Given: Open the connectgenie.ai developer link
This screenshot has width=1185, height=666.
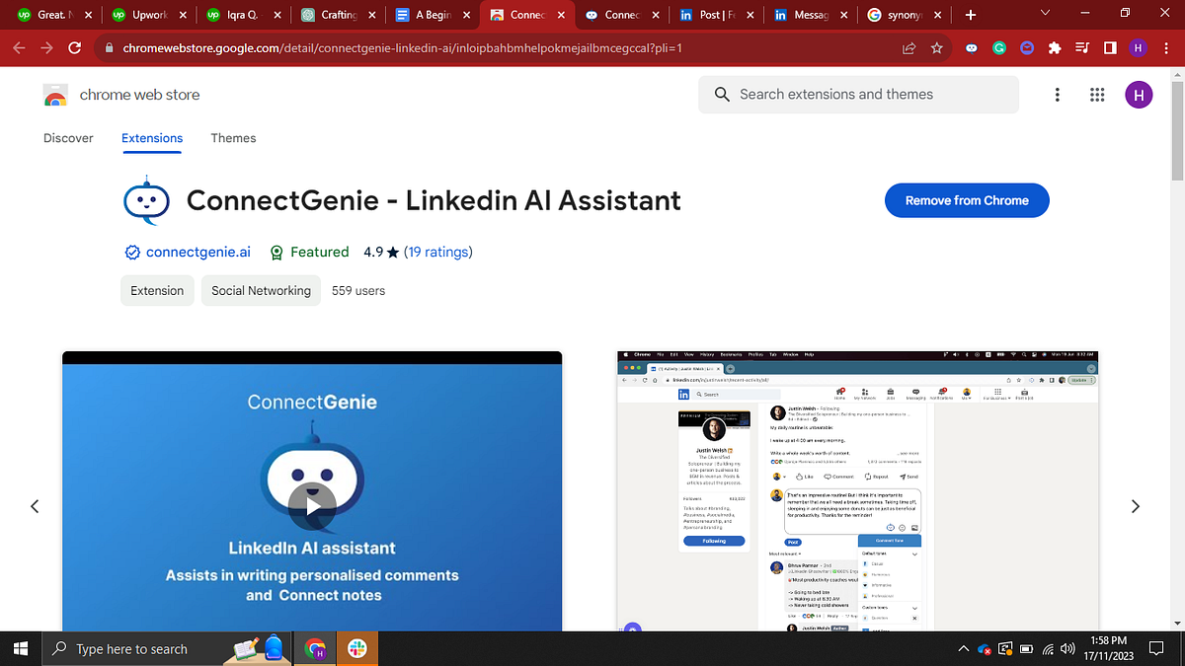Looking at the screenshot, I should [198, 252].
